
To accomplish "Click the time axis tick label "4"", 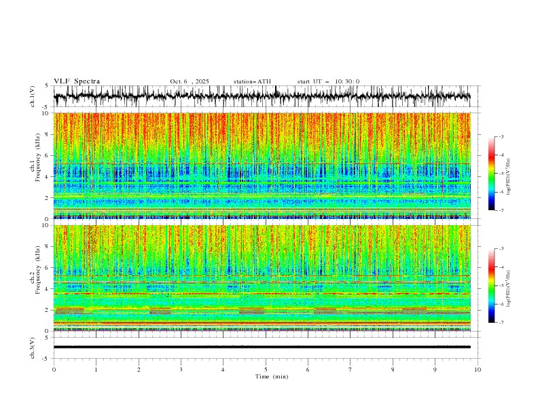I will [x=223, y=370].
